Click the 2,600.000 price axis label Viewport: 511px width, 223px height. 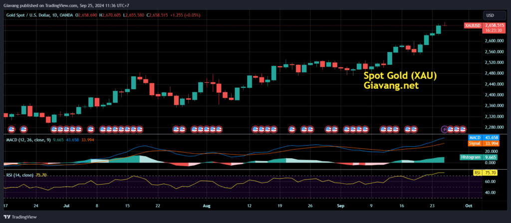pos(494,41)
